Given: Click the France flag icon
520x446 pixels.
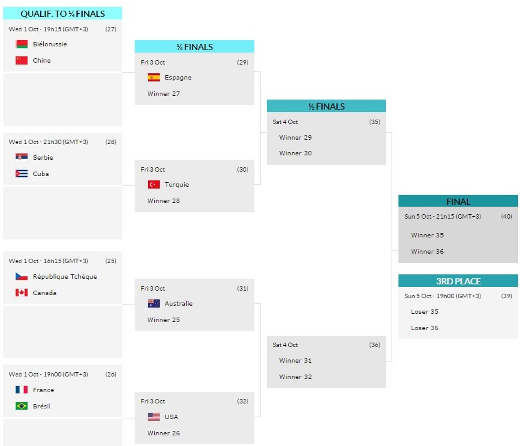Looking at the screenshot, I should pyautogui.click(x=21, y=390).
